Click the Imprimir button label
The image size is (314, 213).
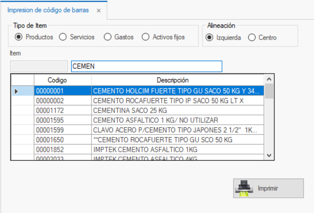268,189
